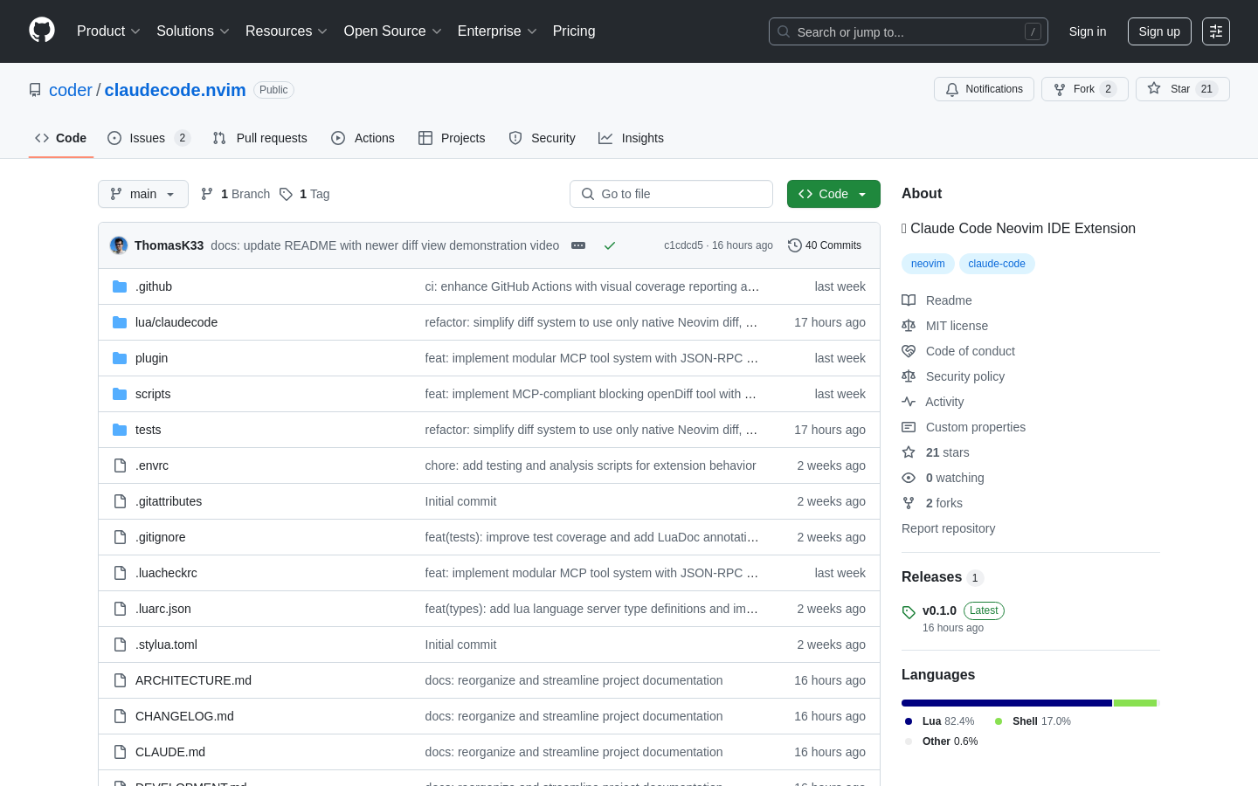The height and width of the screenshot is (786, 1258).
Task: Expand commit message details ellipsis
Action: 578,245
